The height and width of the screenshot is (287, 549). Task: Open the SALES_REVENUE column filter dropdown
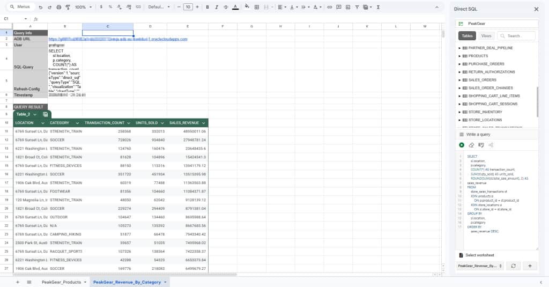(203, 123)
